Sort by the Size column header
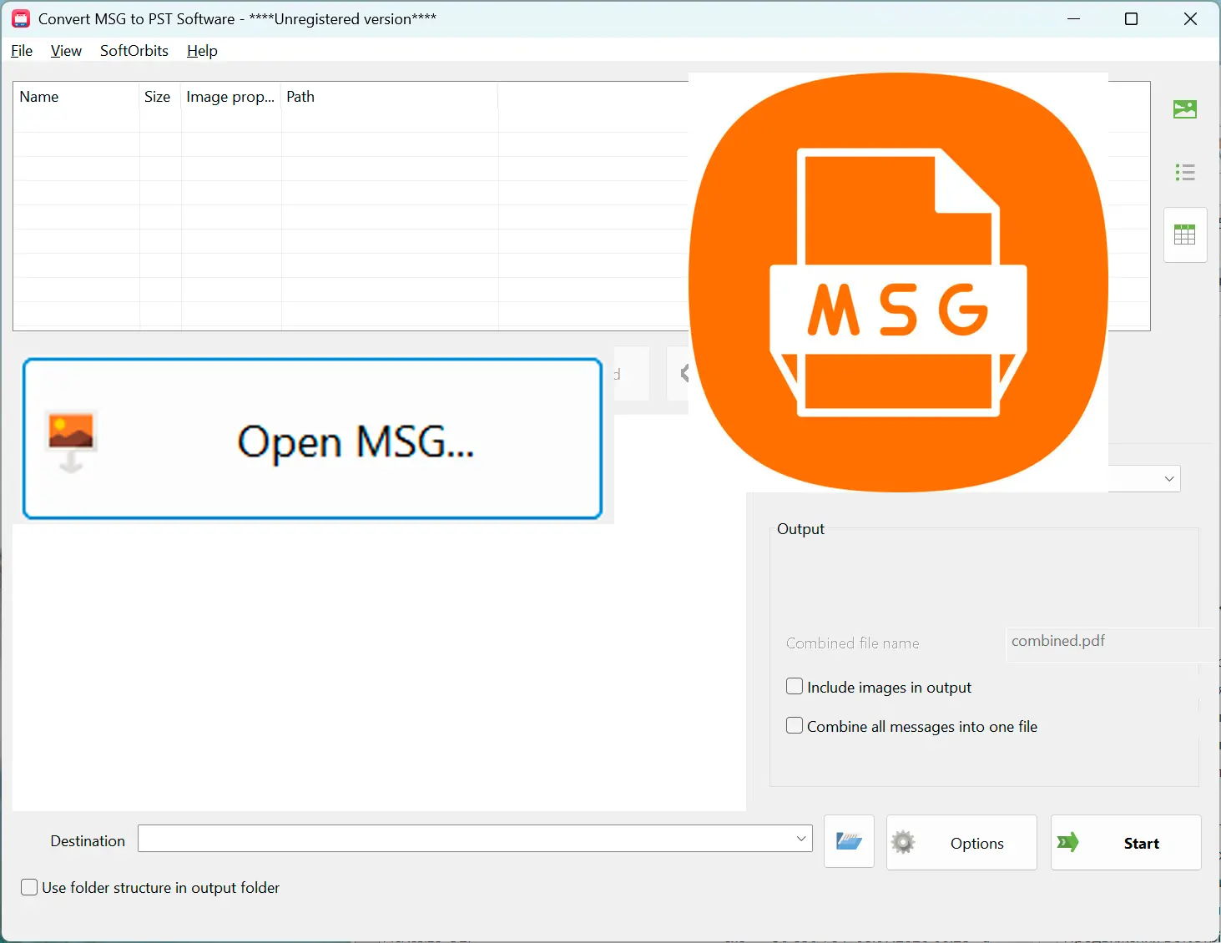This screenshot has height=943, width=1221. pos(160,97)
